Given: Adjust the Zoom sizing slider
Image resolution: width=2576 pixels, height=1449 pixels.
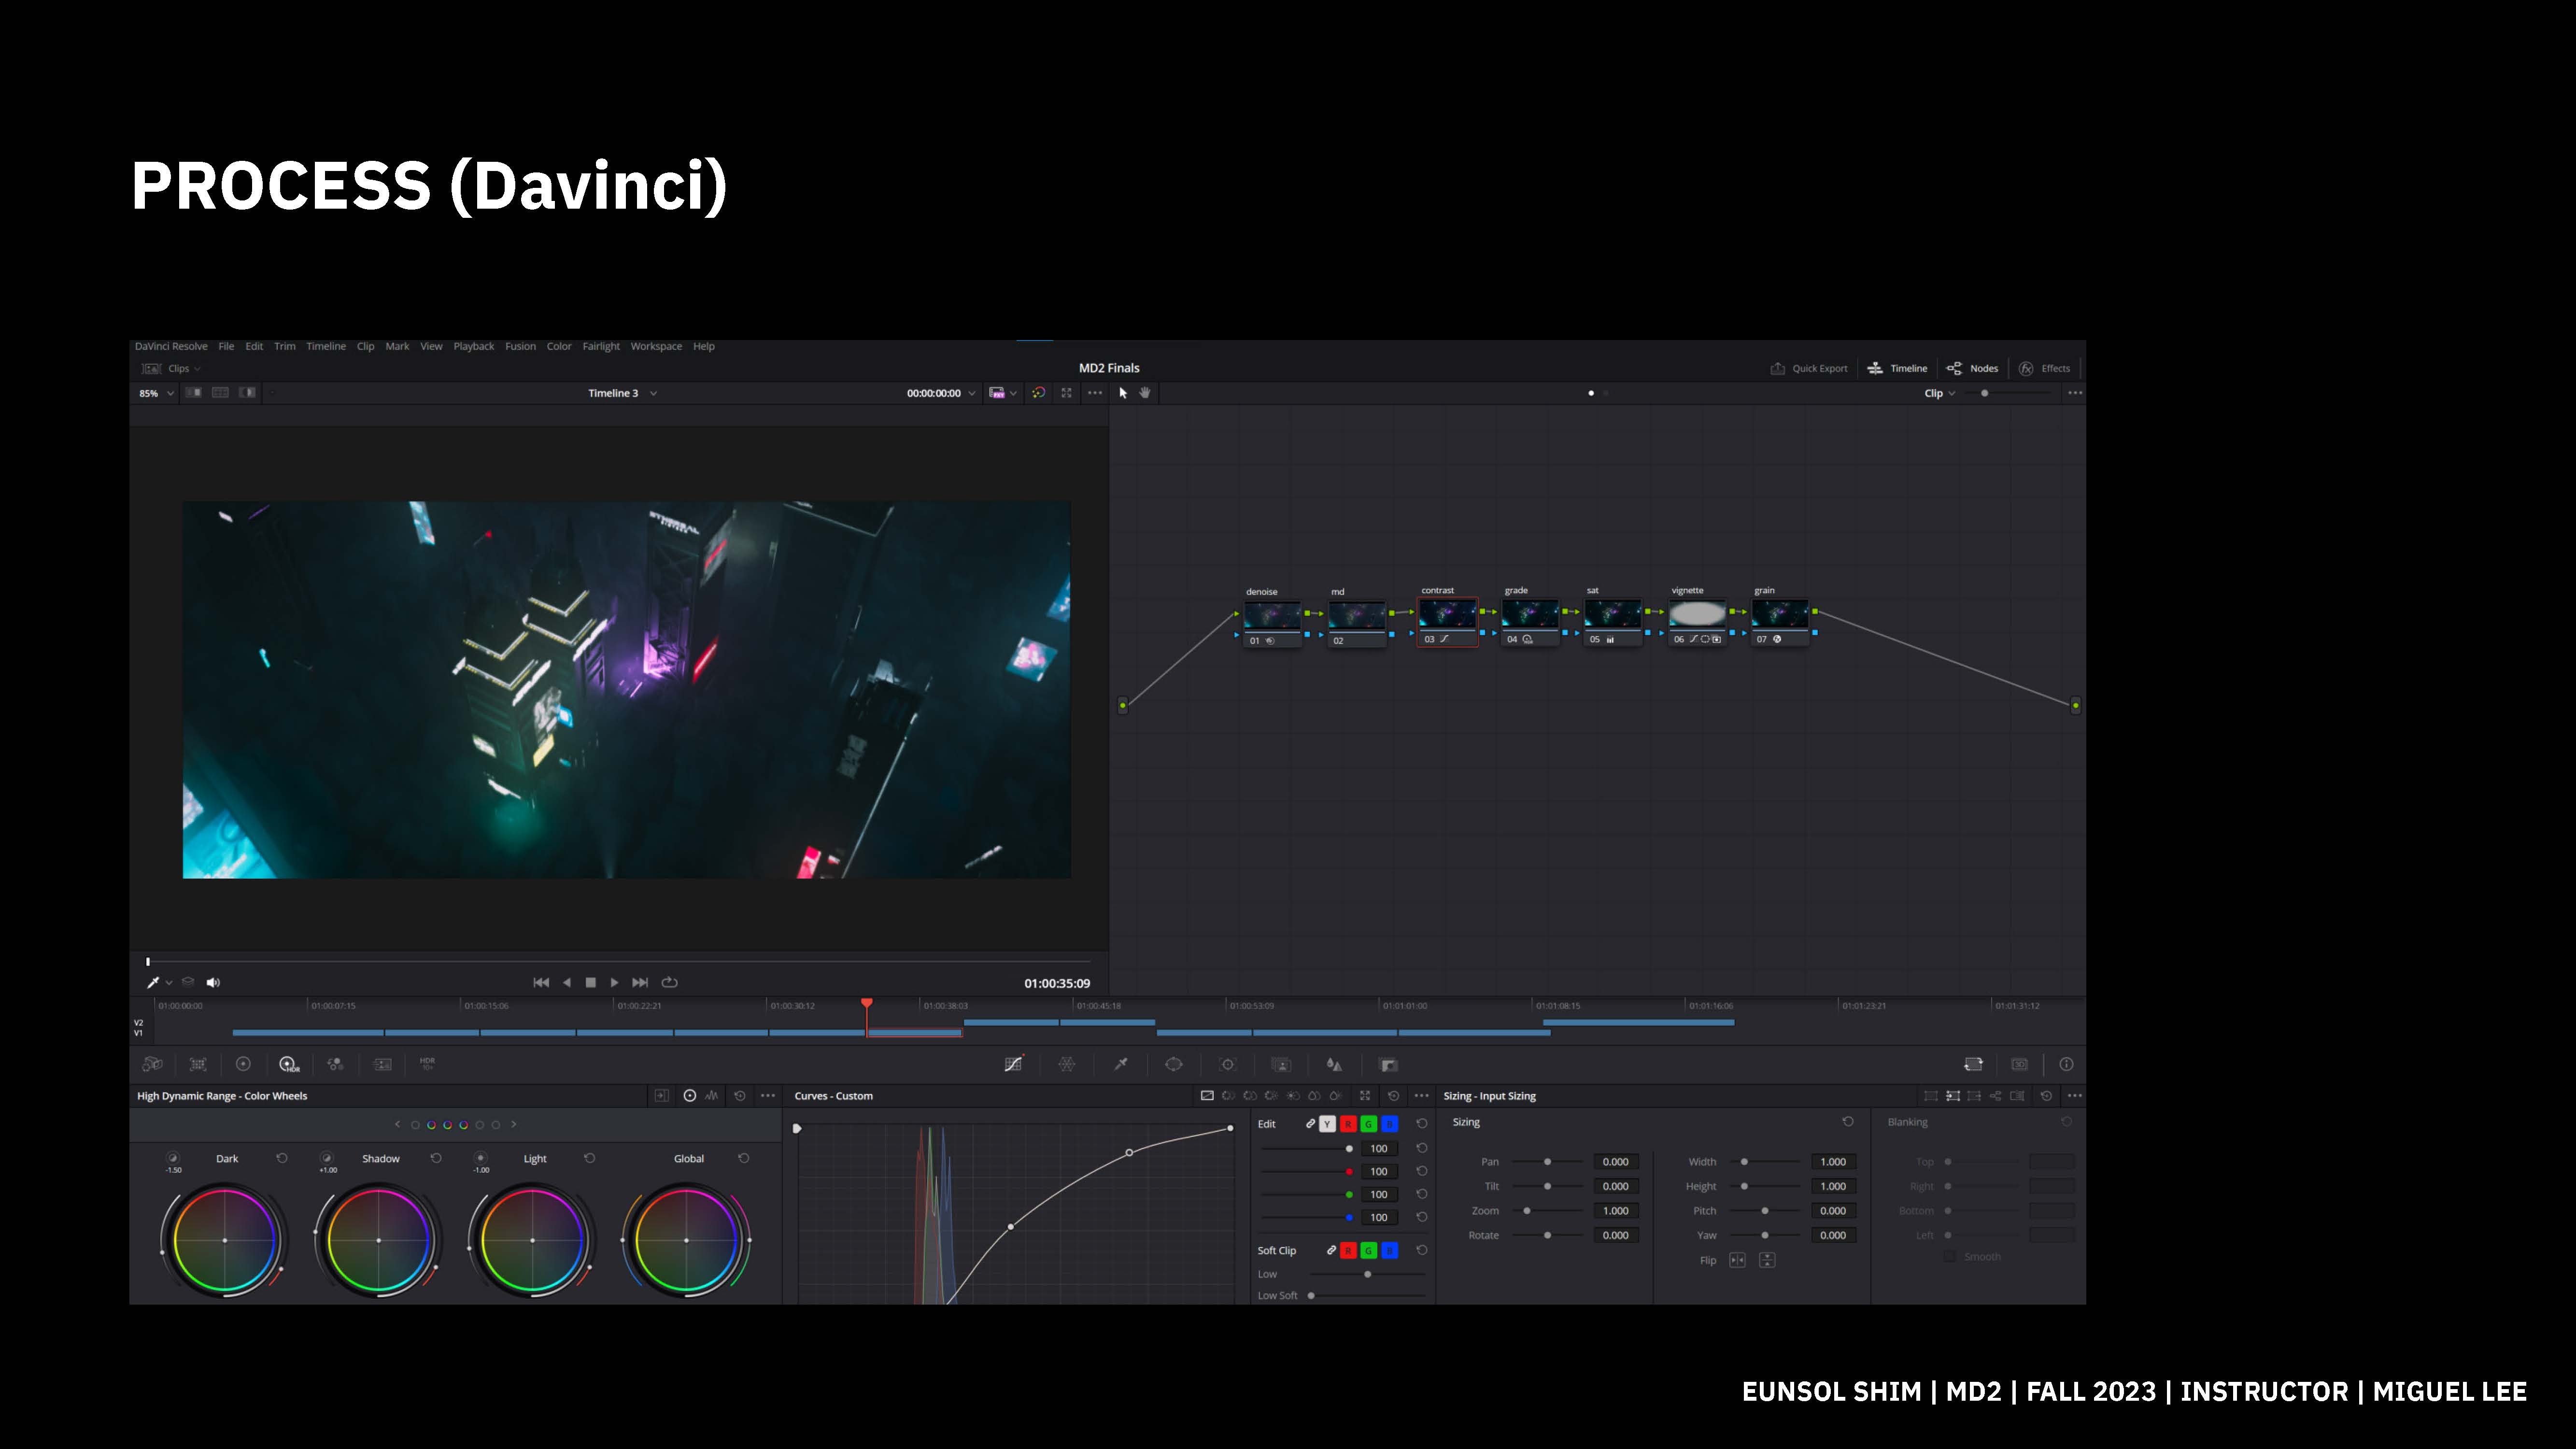Looking at the screenshot, I should click(1527, 1211).
